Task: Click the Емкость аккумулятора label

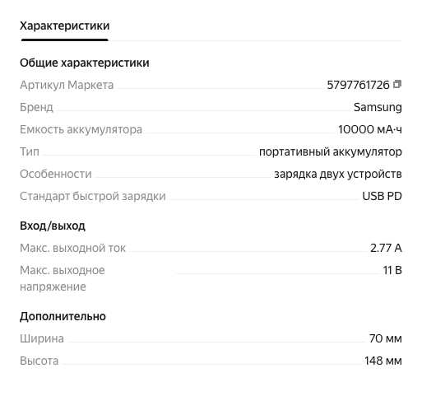Action: pos(81,129)
